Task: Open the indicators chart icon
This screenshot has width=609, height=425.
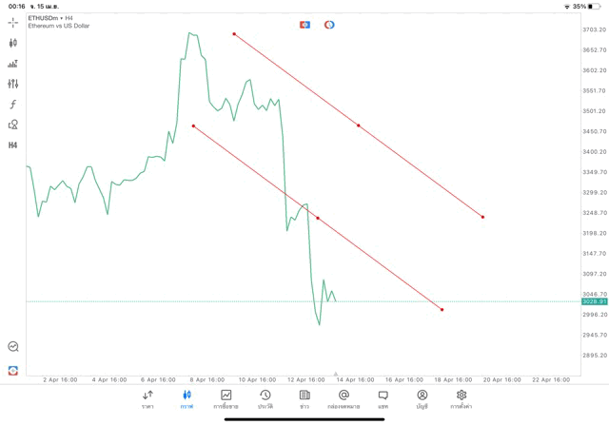Action: click(13, 64)
